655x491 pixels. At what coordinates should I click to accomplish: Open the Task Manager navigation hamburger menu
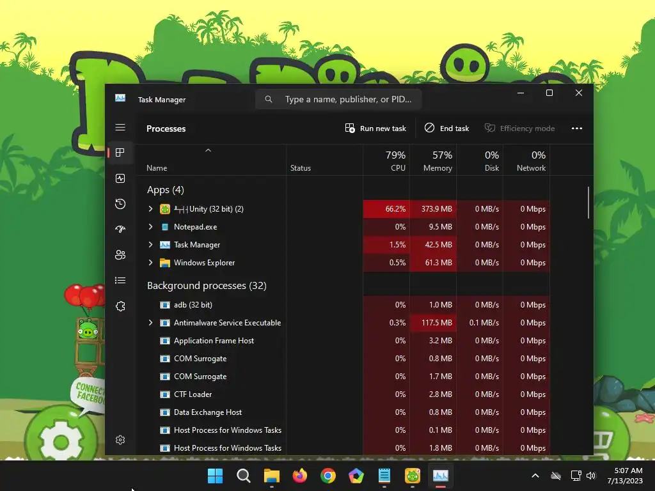point(120,127)
